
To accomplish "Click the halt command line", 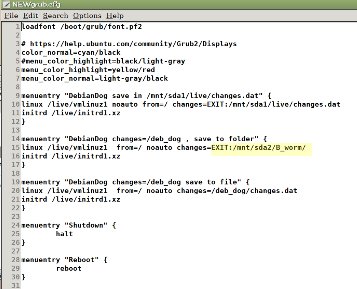I will (64, 234).
